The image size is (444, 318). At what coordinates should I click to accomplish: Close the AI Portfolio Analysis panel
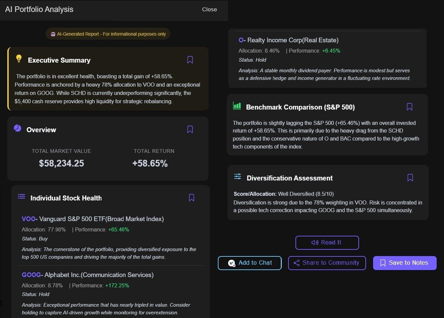[x=210, y=10]
